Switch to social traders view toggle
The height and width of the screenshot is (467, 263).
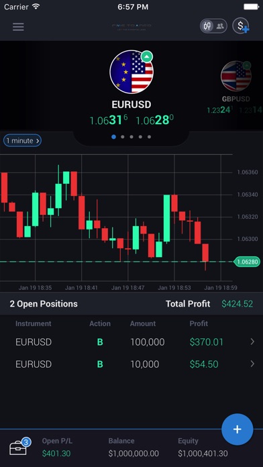coord(220,26)
